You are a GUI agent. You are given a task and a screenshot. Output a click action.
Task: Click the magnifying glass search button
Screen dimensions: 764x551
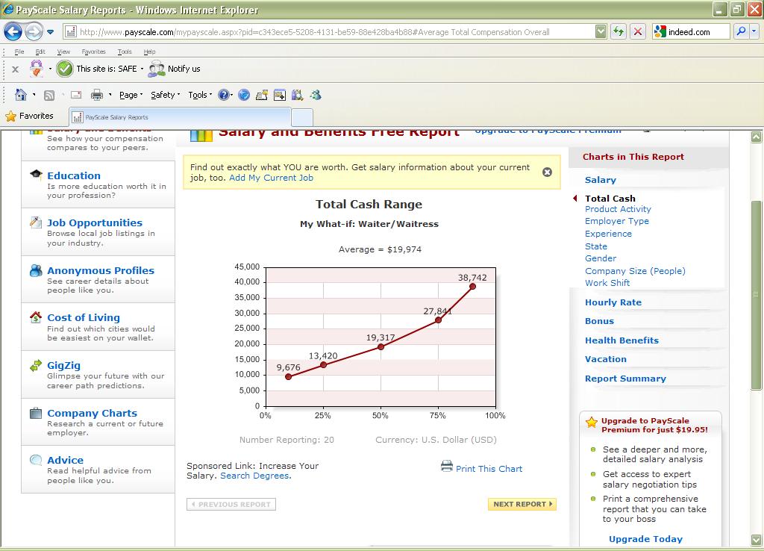coord(741,31)
